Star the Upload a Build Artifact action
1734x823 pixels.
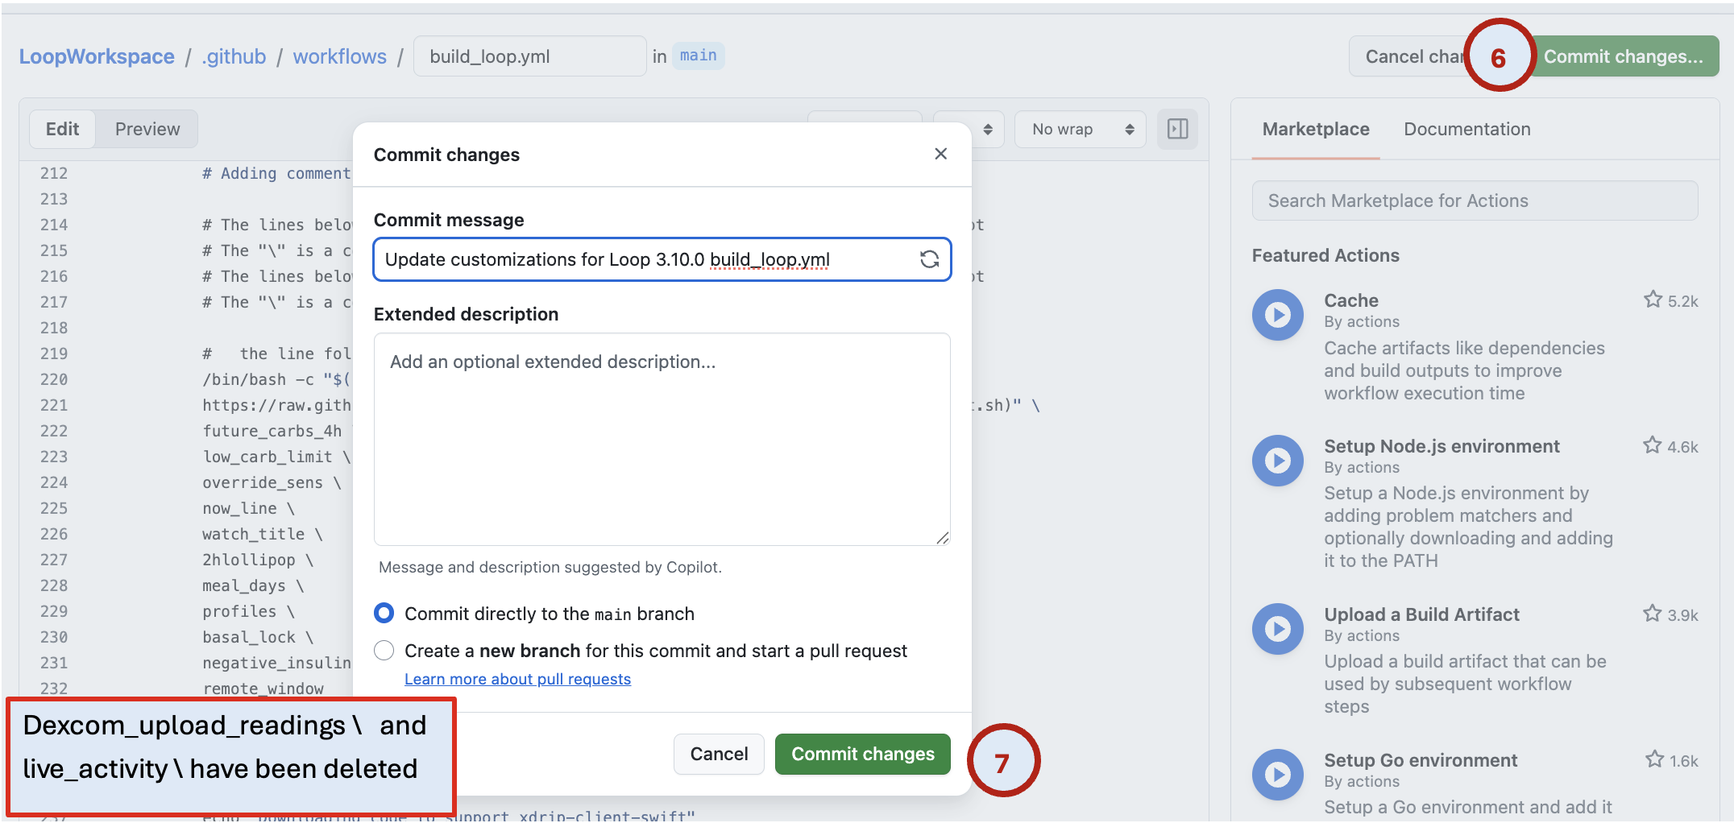point(1652,614)
